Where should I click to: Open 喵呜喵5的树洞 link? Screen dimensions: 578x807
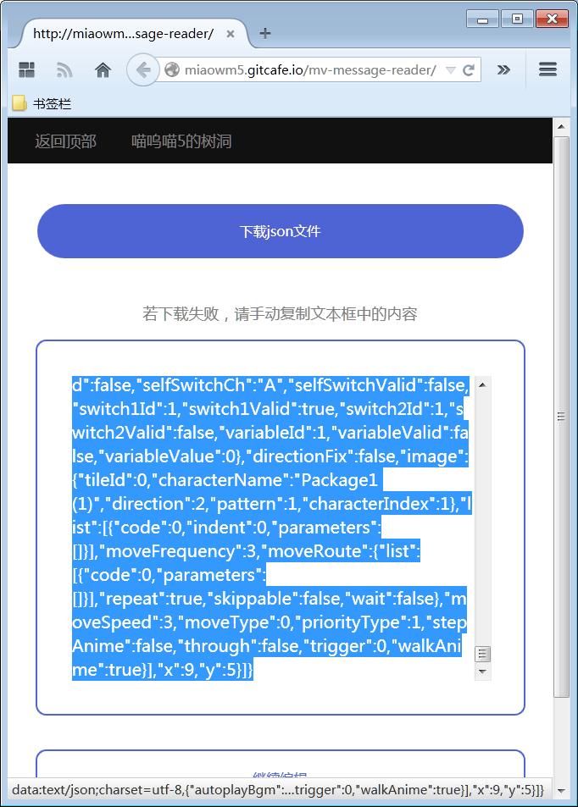(181, 141)
